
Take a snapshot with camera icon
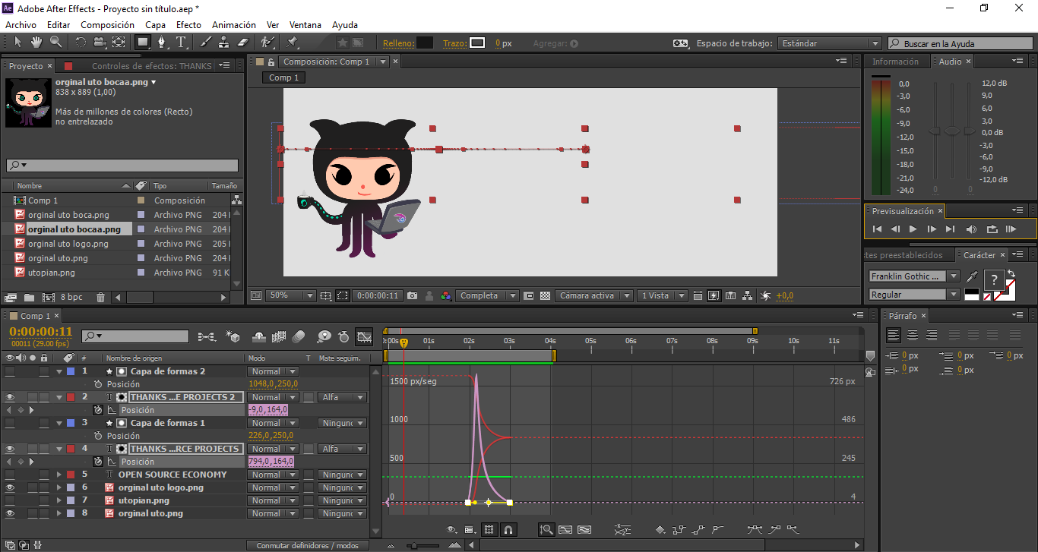pyautogui.click(x=412, y=295)
